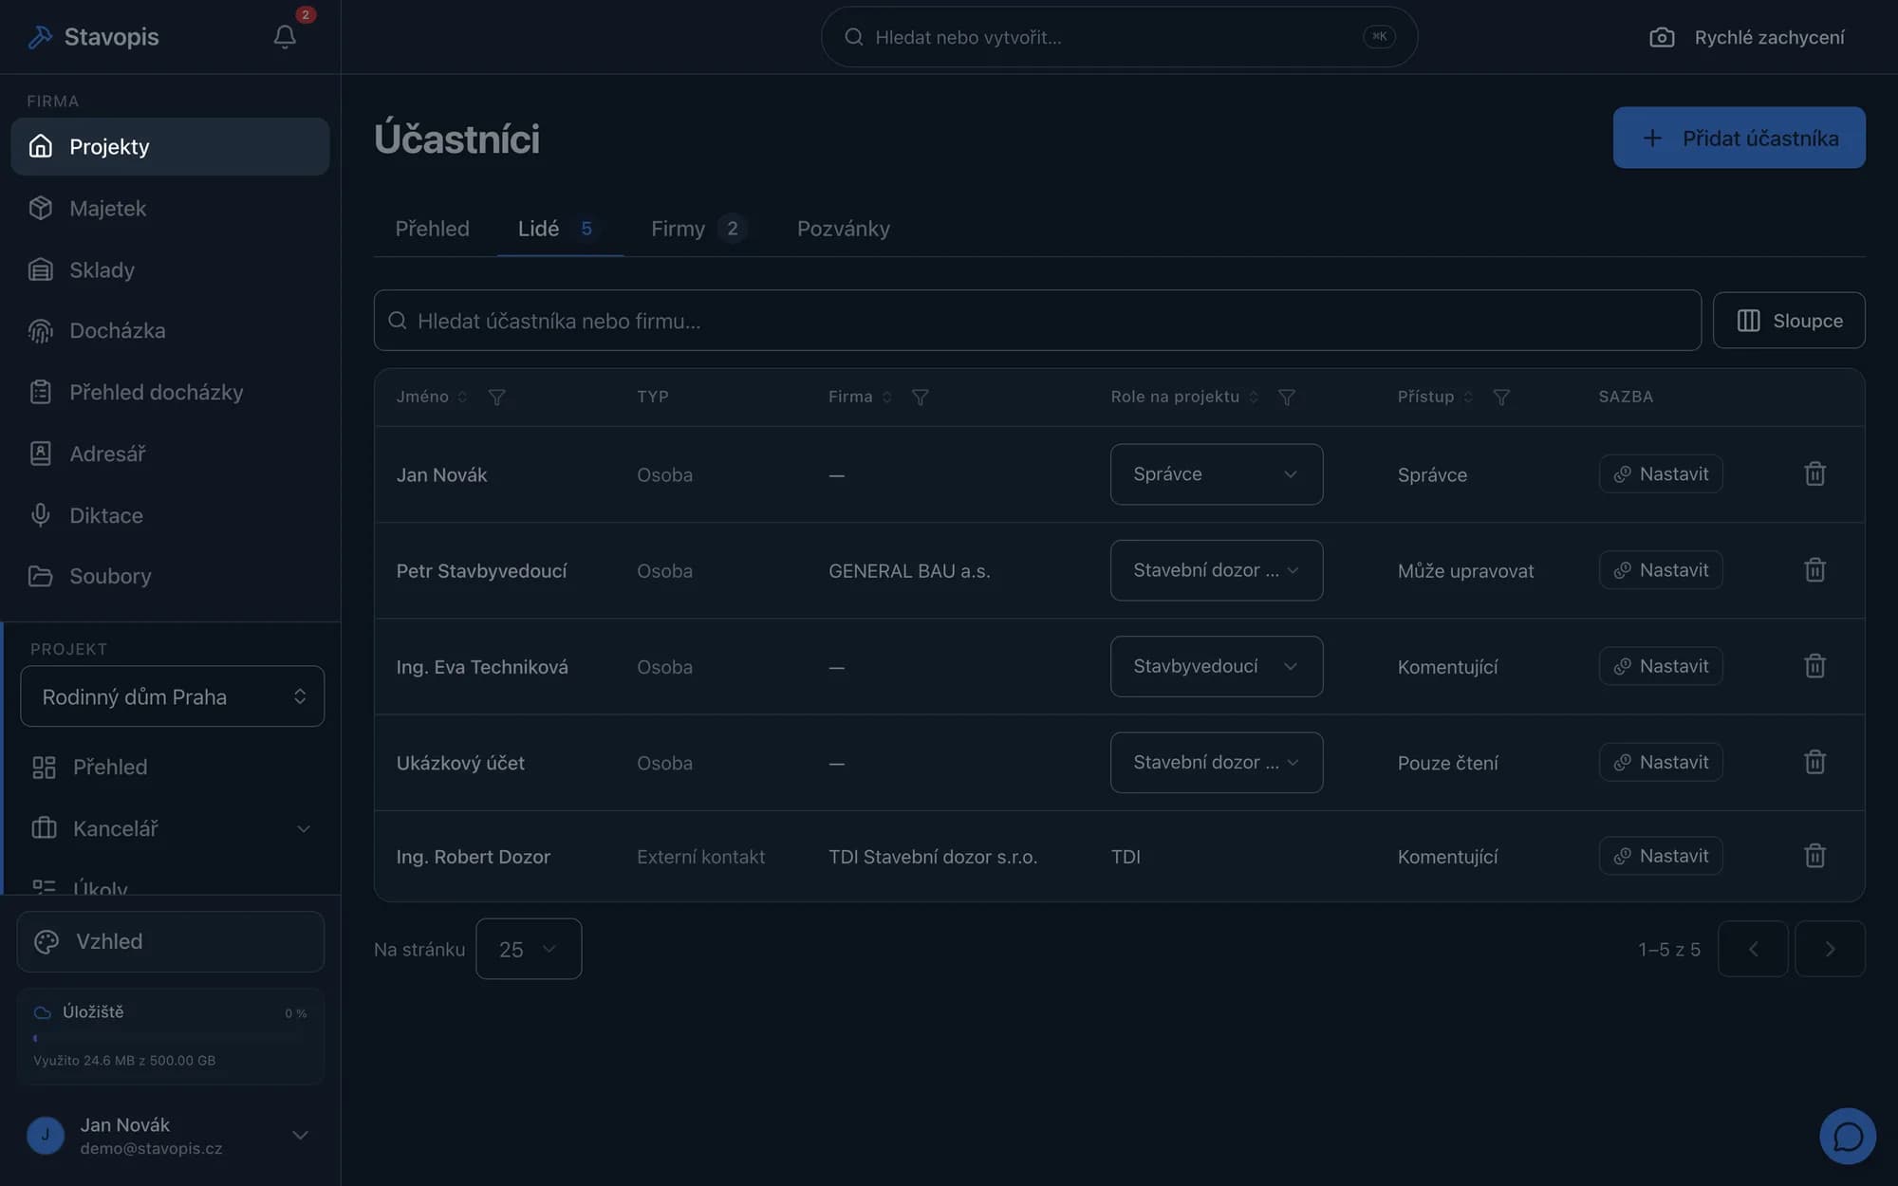Go to the next page of results

pyautogui.click(x=1829, y=948)
